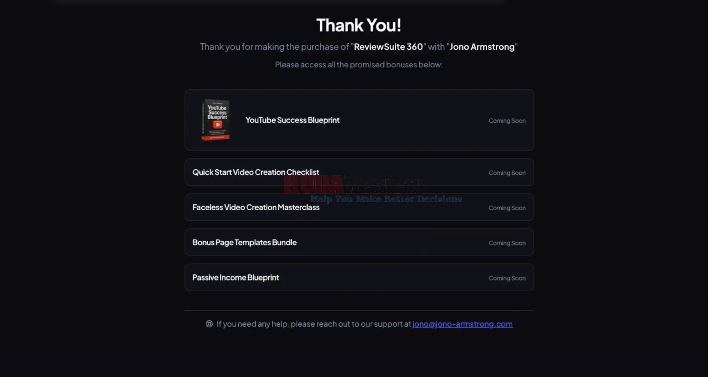Click the support lifebuoy icon

[209, 324]
